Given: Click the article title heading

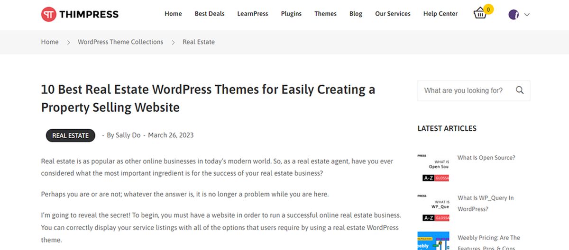Looking at the screenshot, I should pos(208,98).
